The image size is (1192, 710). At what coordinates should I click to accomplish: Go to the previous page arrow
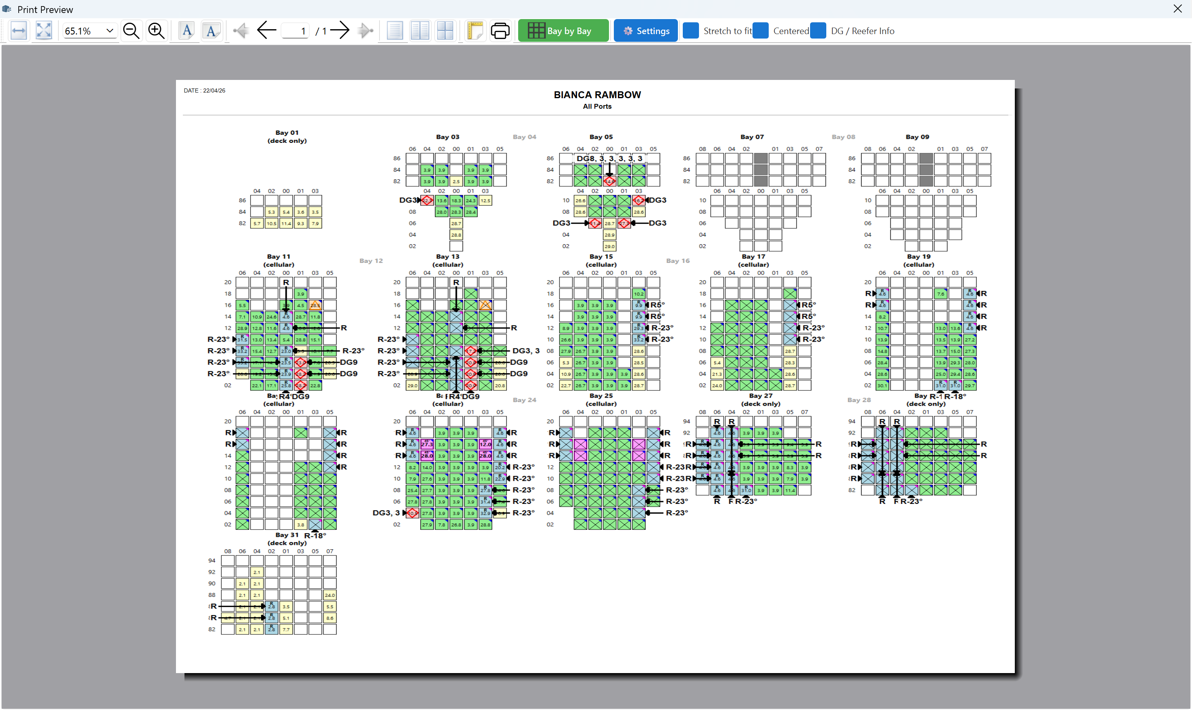(266, 30)
